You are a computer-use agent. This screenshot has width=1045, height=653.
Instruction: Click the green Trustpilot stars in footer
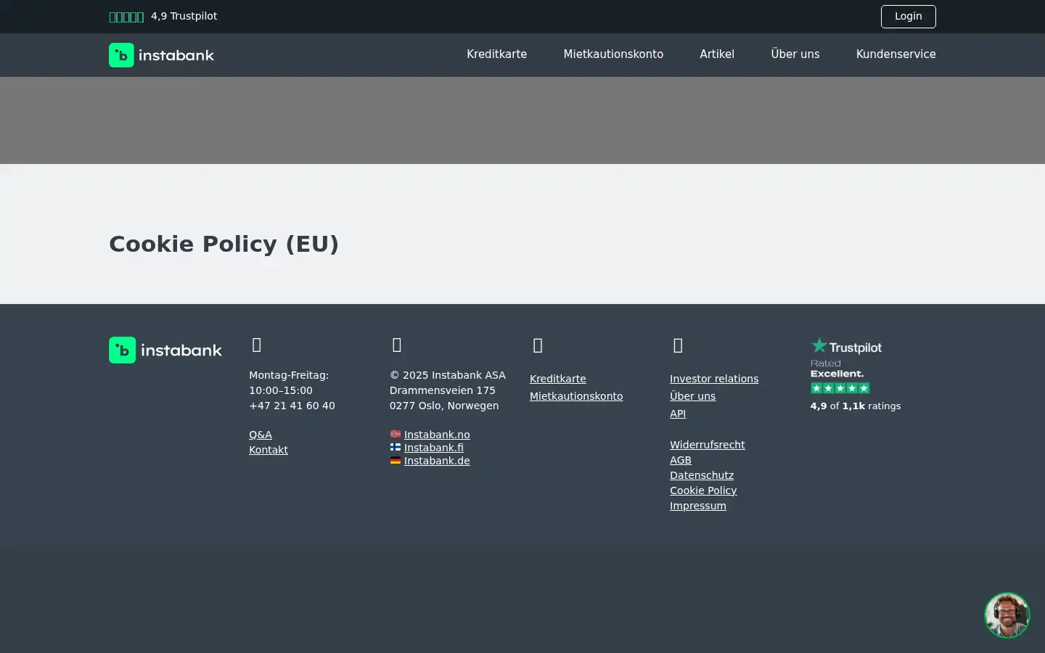pyautogui.click(x=840, y=388)
